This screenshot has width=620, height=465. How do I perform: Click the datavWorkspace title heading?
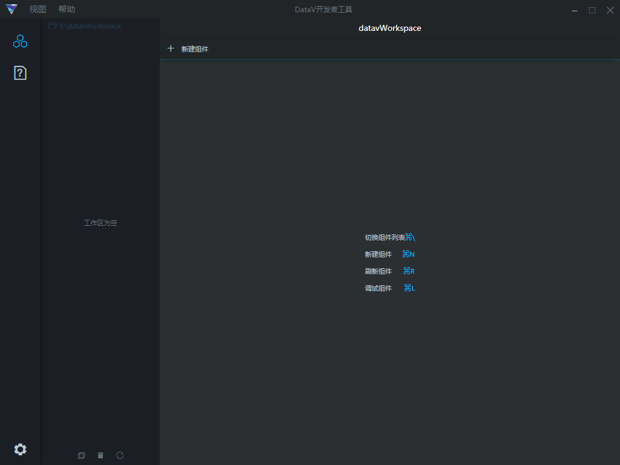pyautogui.click(x=390, y=28)
